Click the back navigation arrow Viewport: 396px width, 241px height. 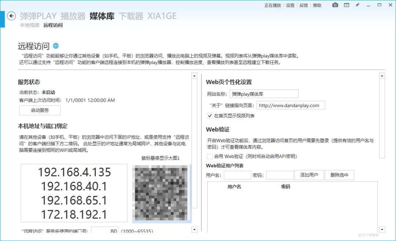(x=11, y=16)
